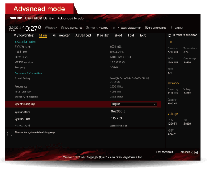Click the Brand String label
Screen dimensions: 209x170
point(22,79)
